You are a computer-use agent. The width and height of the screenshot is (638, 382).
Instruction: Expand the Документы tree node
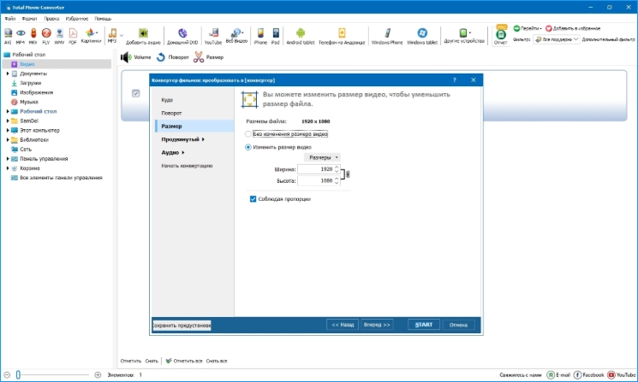coord(8,73)
